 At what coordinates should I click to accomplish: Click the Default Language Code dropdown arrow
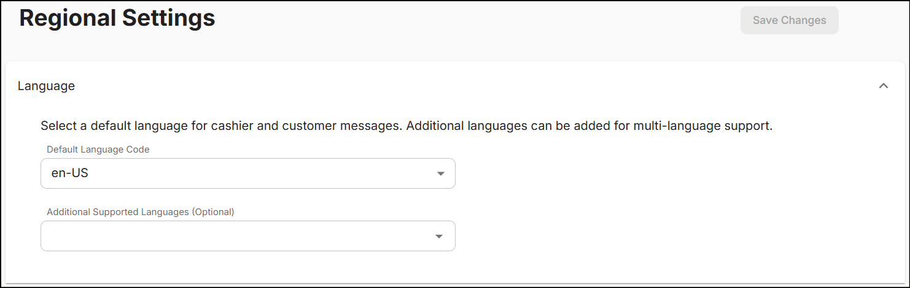(x=440, y=174)
